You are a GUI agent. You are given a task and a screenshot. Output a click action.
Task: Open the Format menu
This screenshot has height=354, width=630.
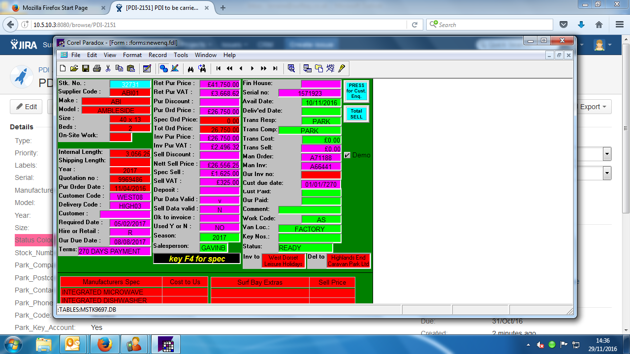132,55
